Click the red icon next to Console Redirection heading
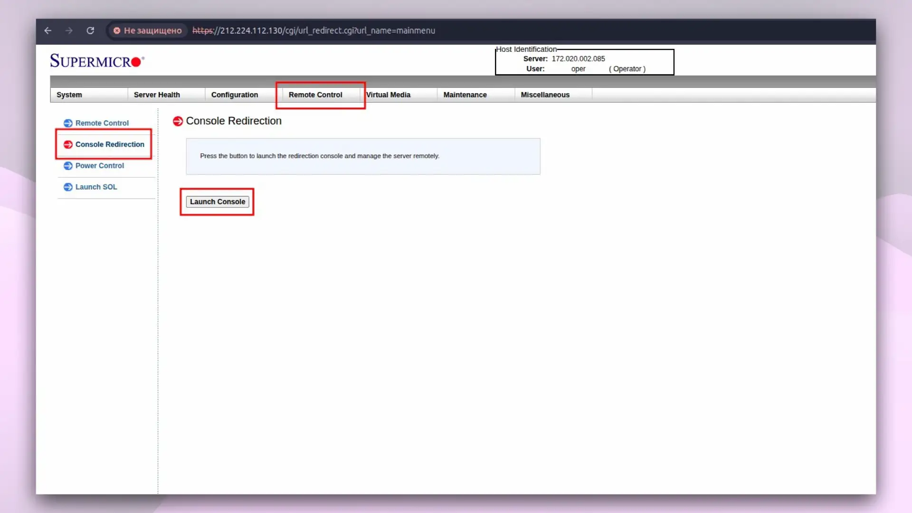The image size is (912, 513). click(178, 121)
